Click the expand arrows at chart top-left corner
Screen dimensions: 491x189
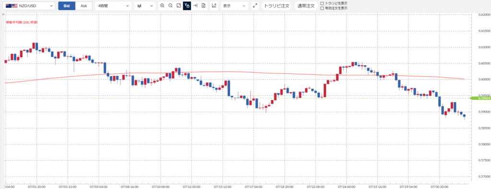(3, 14)
